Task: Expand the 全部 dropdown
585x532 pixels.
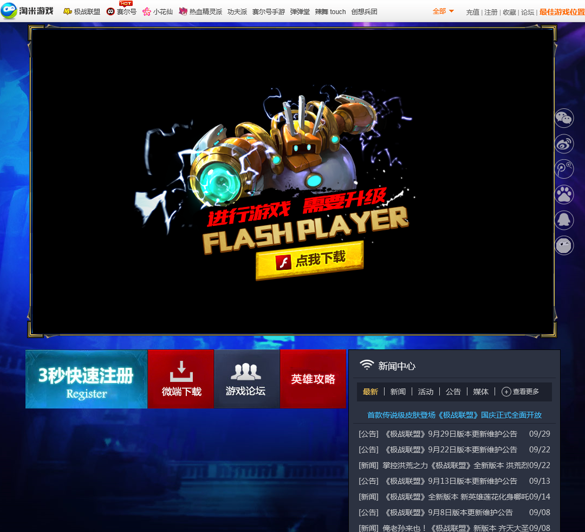Action: point(443,11)
